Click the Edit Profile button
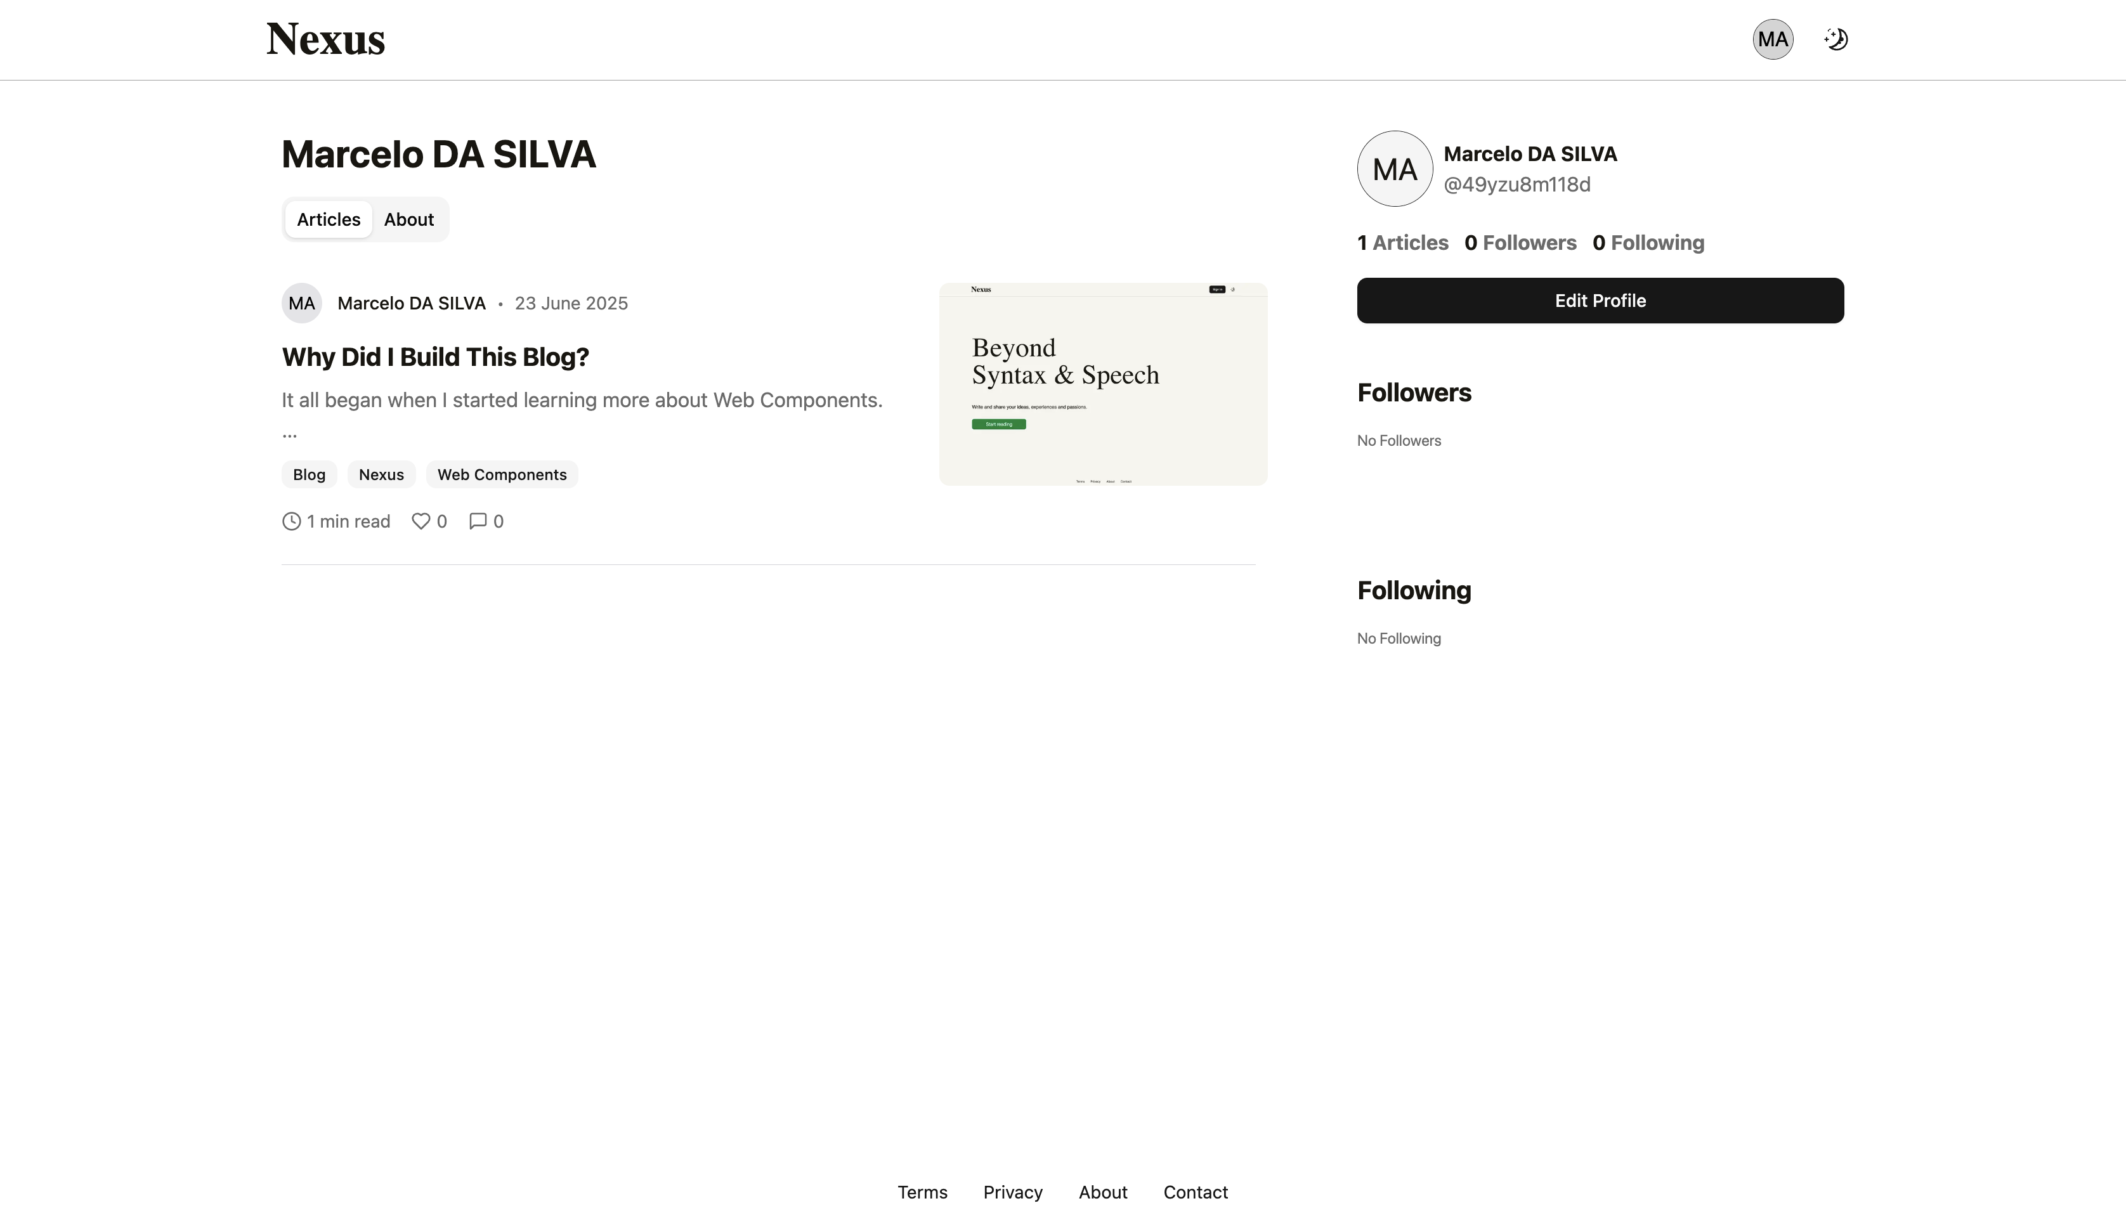The height and width of the screenshot is (1215, 2126). coord(1600,301)
